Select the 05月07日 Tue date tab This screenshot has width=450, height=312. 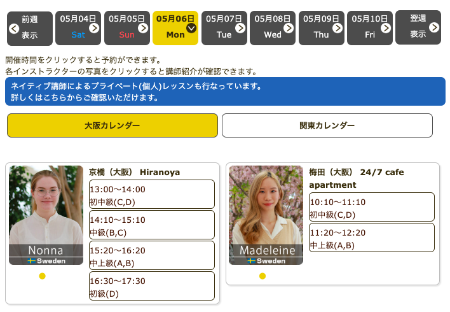click(224, 27)
